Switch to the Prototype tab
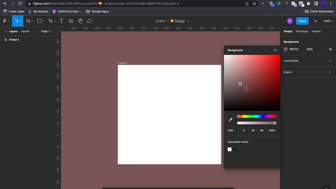This screenshot has width=336, height=189. click(302, 31)
